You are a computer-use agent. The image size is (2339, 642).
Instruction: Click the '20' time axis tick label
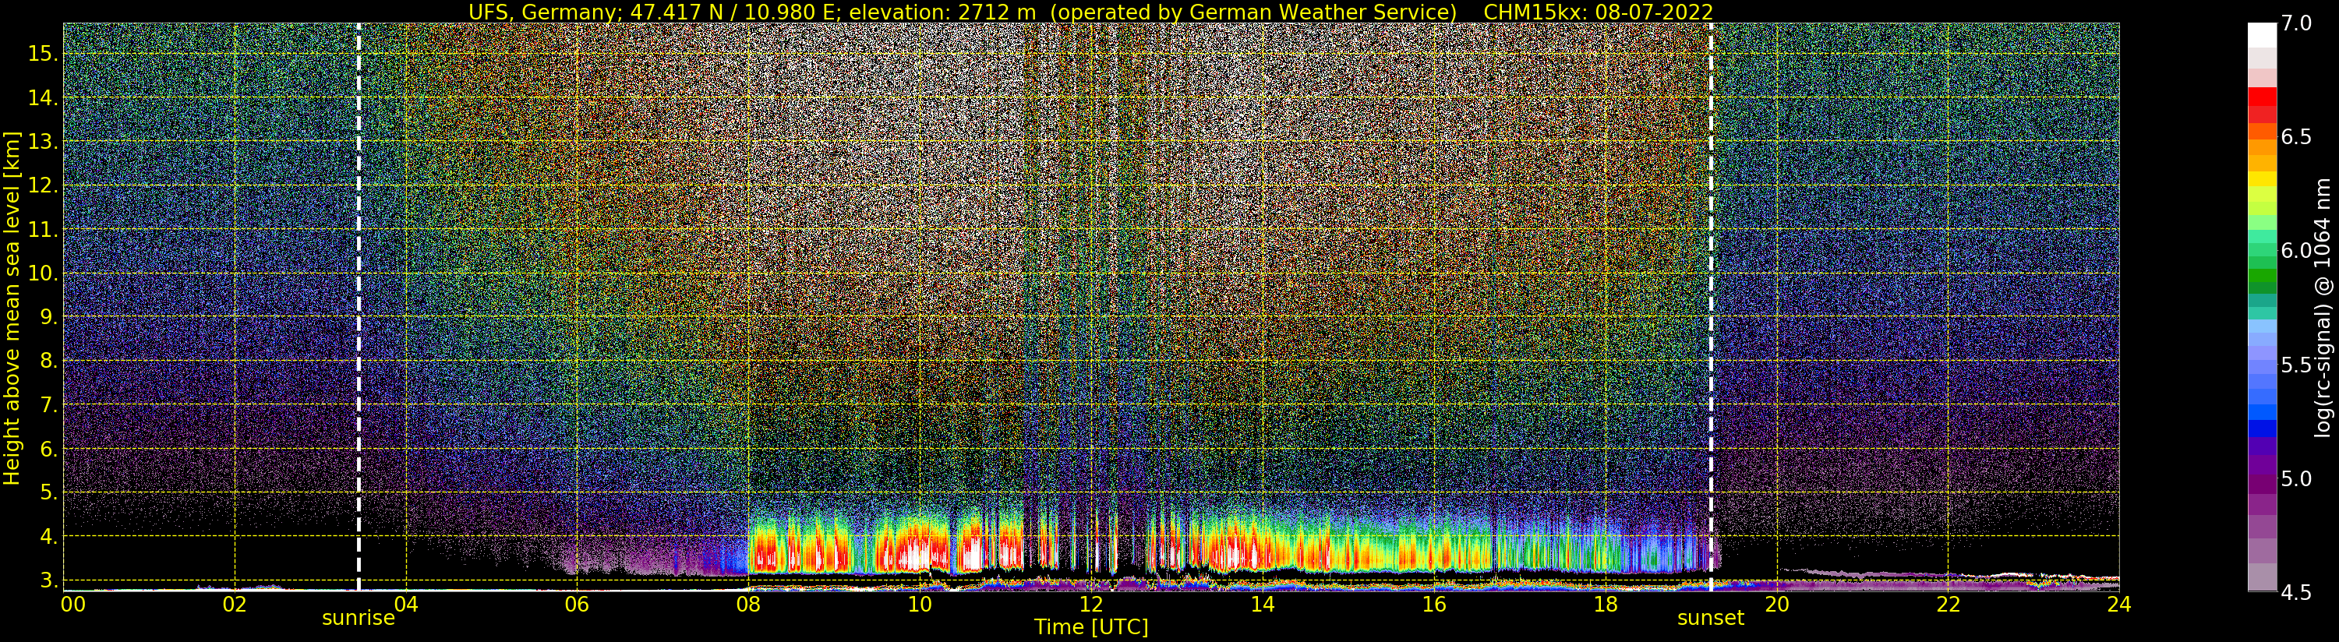click(1776, 604)
